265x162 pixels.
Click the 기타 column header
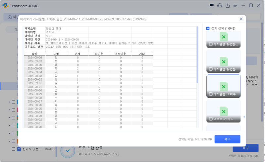point(142,54)
